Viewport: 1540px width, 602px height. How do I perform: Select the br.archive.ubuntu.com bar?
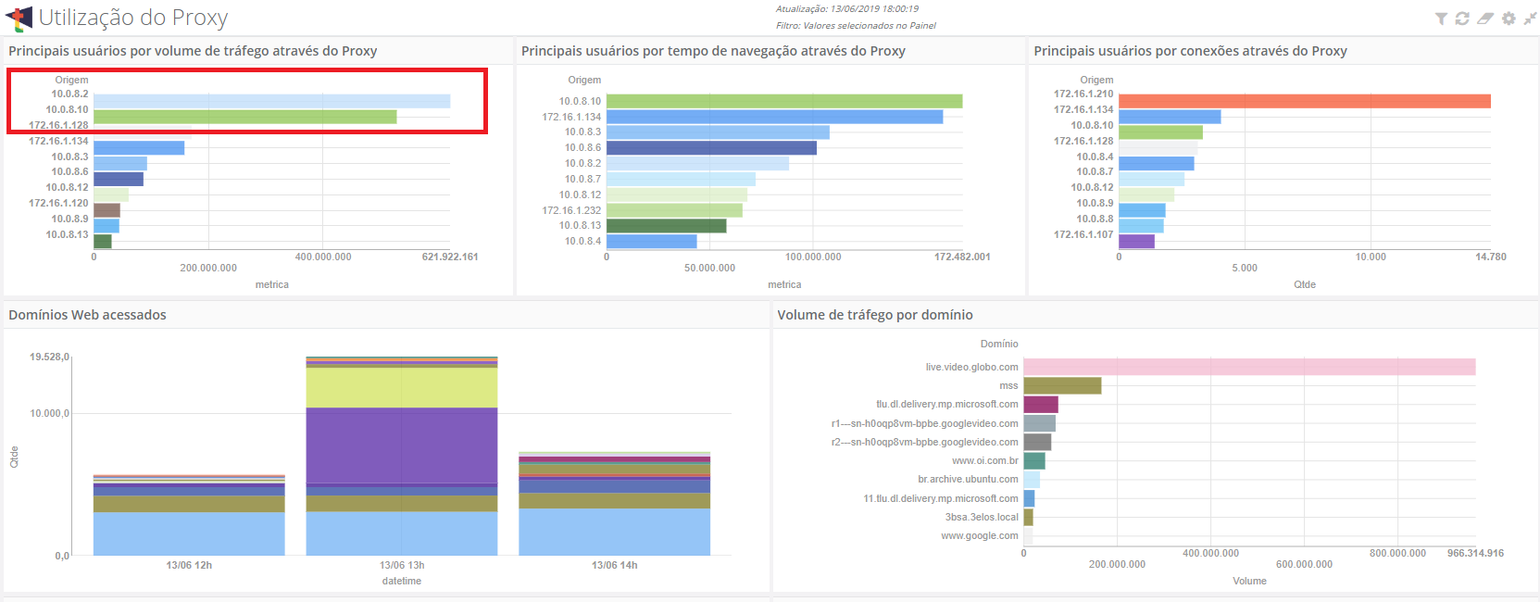(x=1032, y=480)
